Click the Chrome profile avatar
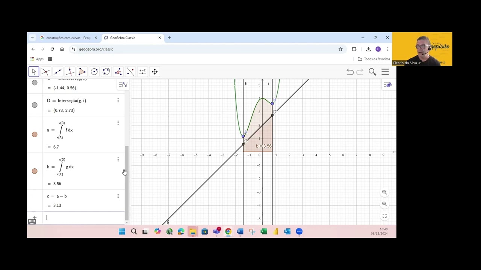481x270 pixels. click(x=378, y=49)
